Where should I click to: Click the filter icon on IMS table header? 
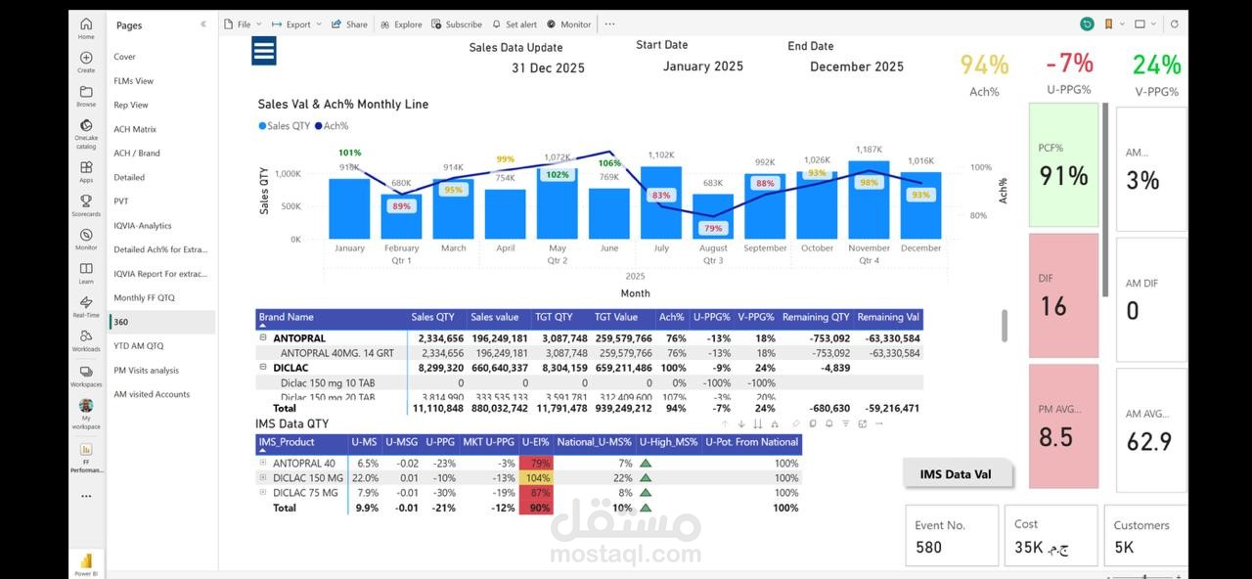tap(845, 423)
